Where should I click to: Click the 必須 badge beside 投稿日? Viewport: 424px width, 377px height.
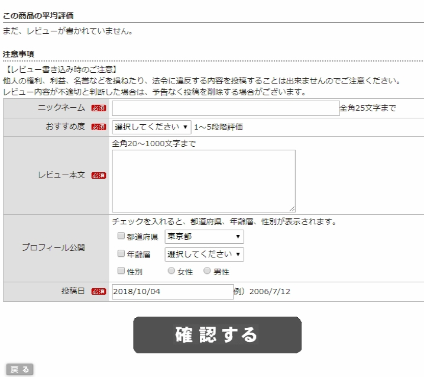point(98,292)
